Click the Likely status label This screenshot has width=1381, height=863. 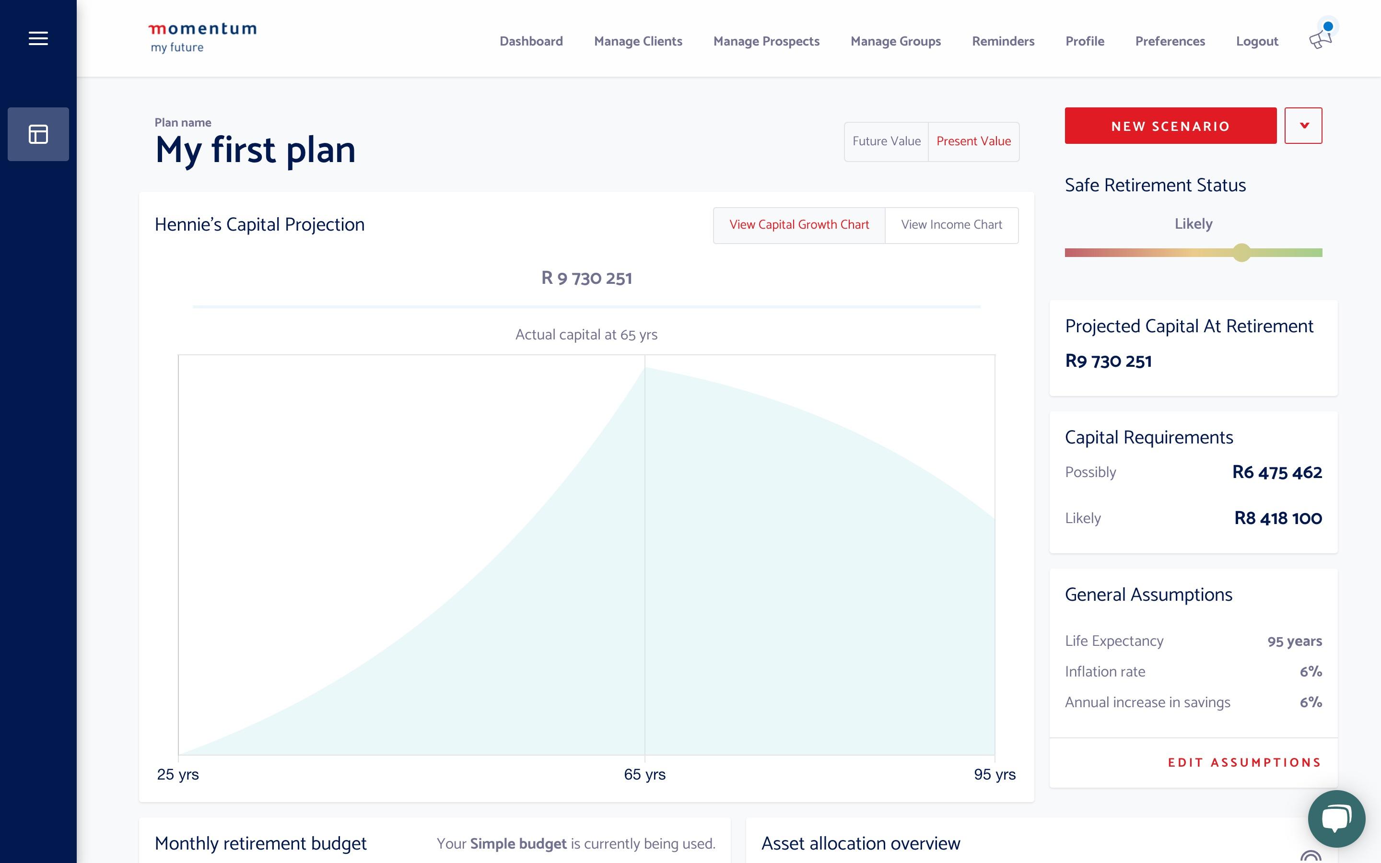(x=1193, y=224)
